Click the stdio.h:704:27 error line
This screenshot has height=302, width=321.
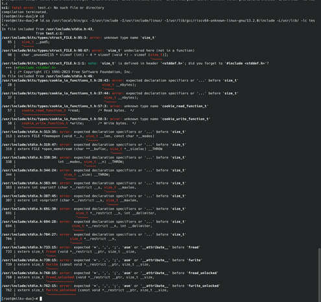(x=94, y=234)
